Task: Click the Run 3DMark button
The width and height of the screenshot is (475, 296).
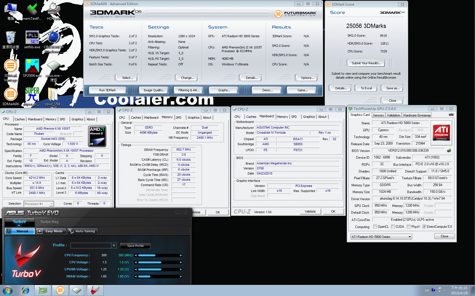Action: (x=107, y=90)
